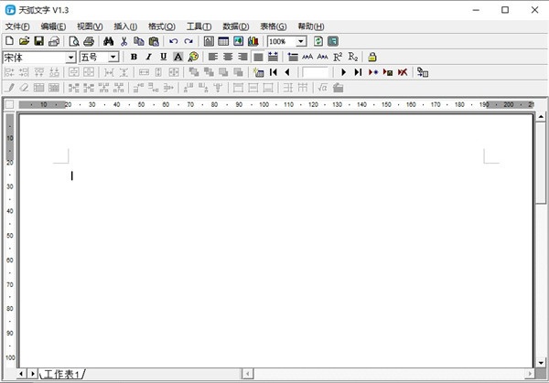Toggle Italic formatting
The height and width of the screenshot is (383, 549).
148,57
